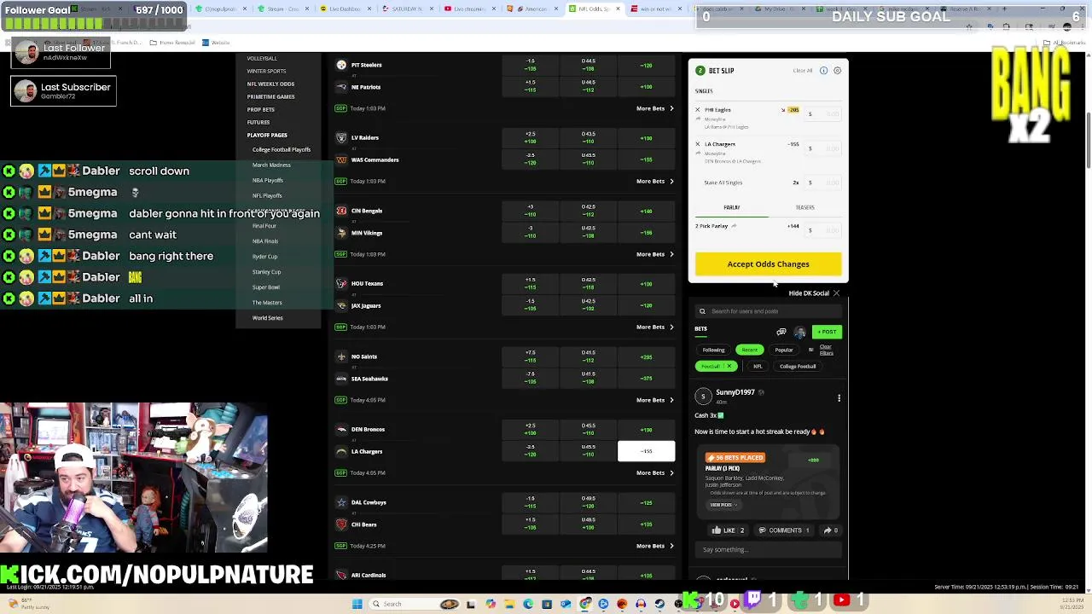This screenshot has height=614, width=1092.
Task: Open Super Bowl page link
Action: click(265, 287)
